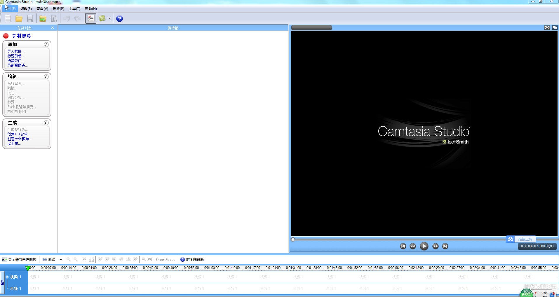
Task: Click the timeline zoom in magnifier
Action: click(x=69, y=260)
